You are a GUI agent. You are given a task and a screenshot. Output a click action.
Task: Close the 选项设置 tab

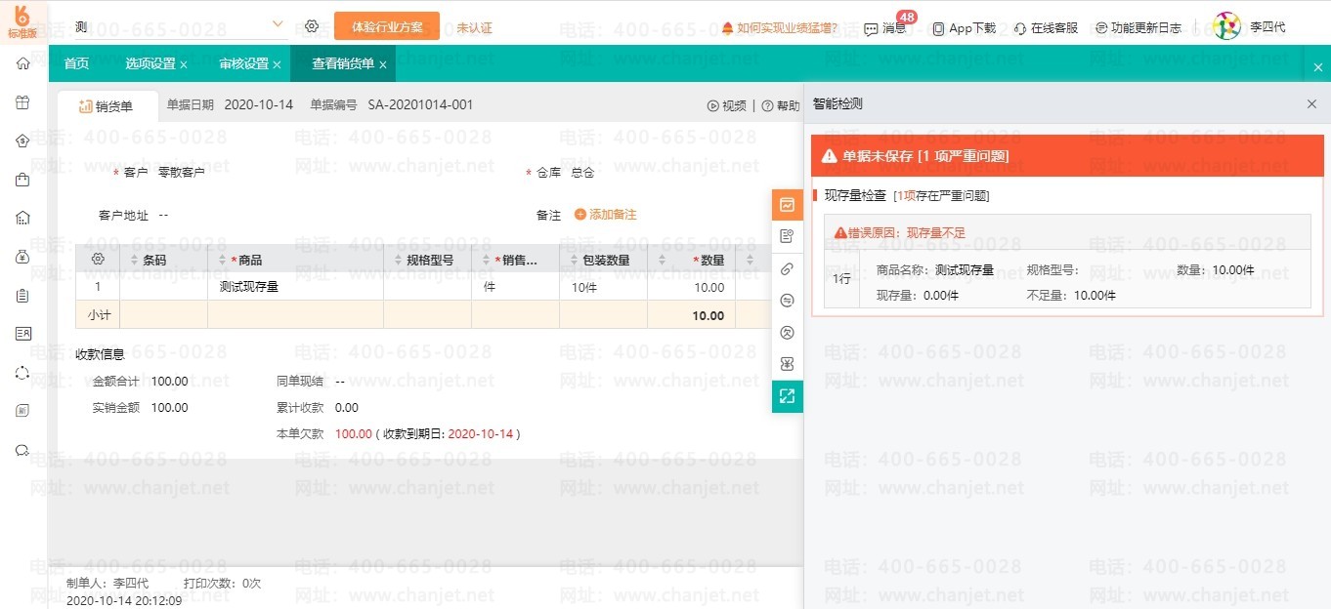(184, 65)
